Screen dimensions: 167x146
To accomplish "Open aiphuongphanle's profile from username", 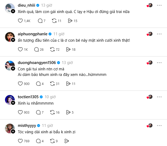I will [x=33, y=34].
